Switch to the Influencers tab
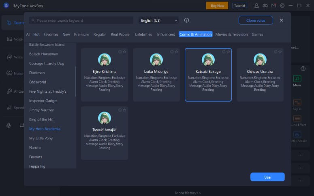 click(166, 34)
